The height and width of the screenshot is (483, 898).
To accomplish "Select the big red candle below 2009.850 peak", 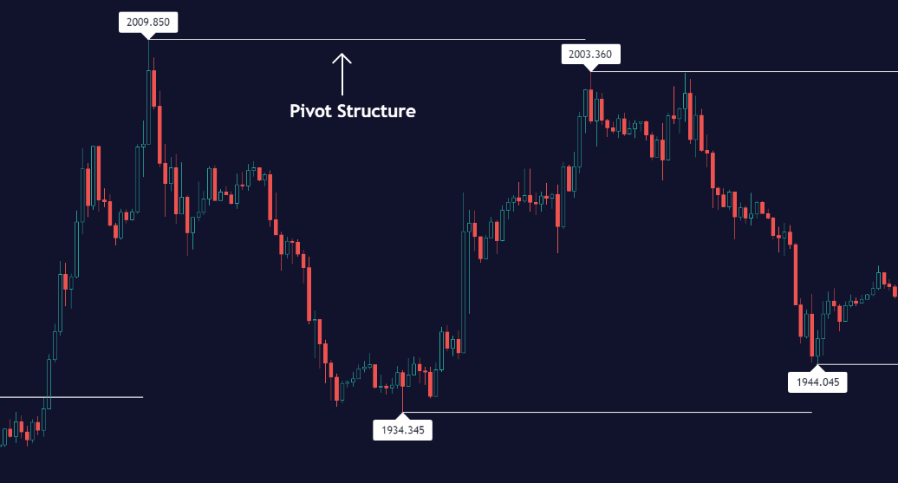I will tap(153, 88).
